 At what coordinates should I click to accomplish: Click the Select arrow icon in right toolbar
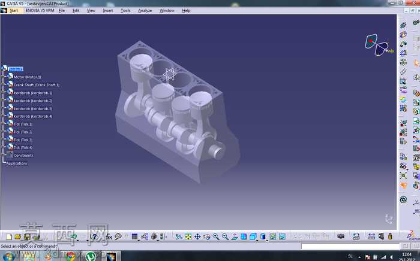pos(416,63)
